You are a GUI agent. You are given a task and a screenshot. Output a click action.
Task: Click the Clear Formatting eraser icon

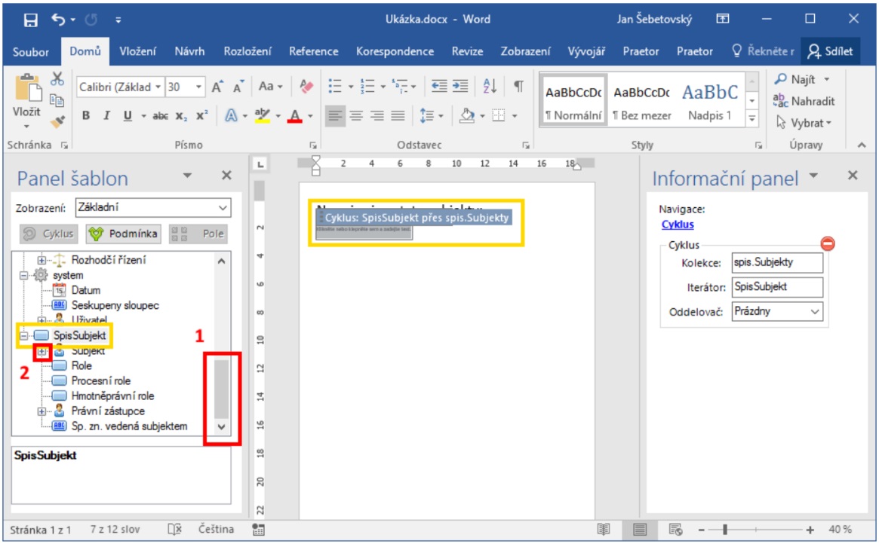click(x=306, y=87)
